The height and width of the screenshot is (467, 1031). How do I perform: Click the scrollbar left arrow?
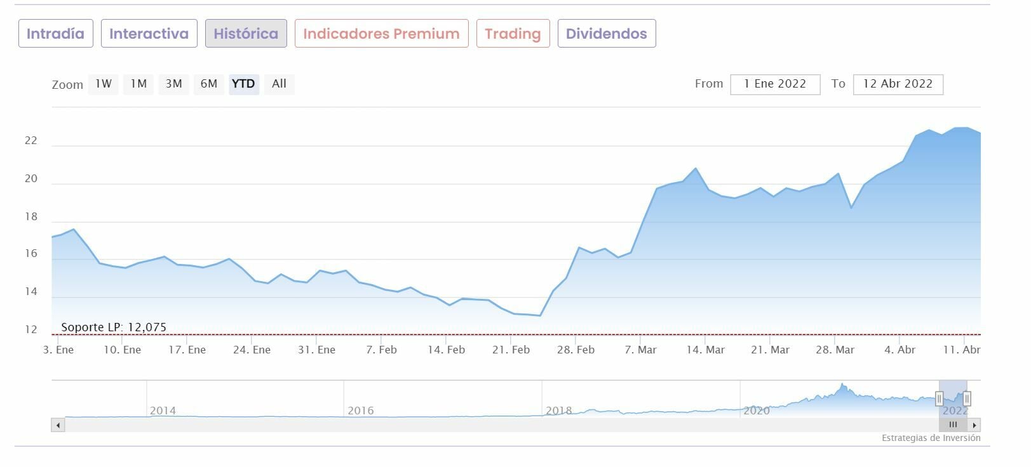58,425
